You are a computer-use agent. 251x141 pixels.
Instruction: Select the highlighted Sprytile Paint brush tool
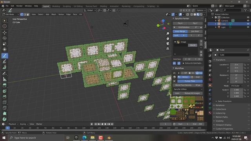pos(5,56)
